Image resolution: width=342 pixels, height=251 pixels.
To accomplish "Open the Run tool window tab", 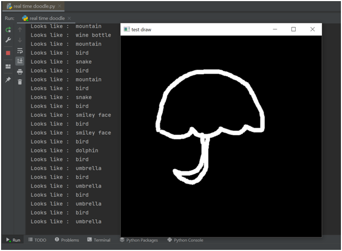I will coord(13,240).
